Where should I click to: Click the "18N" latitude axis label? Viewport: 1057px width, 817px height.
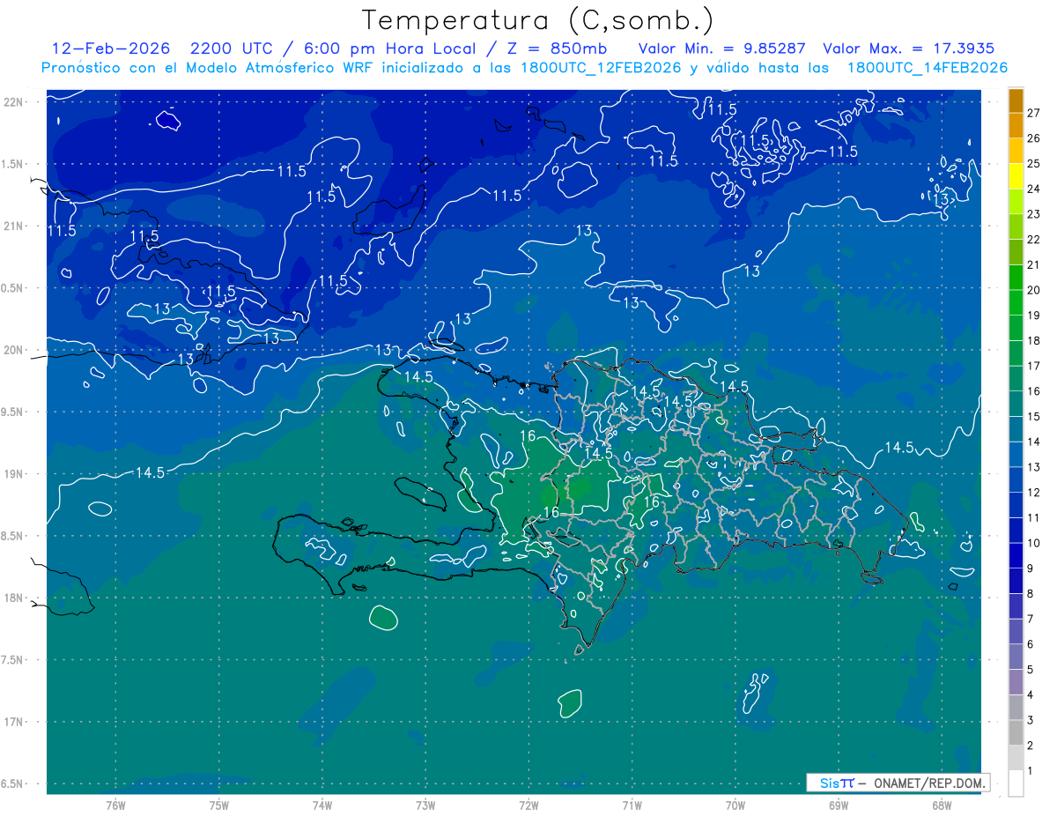coord(14,598)
